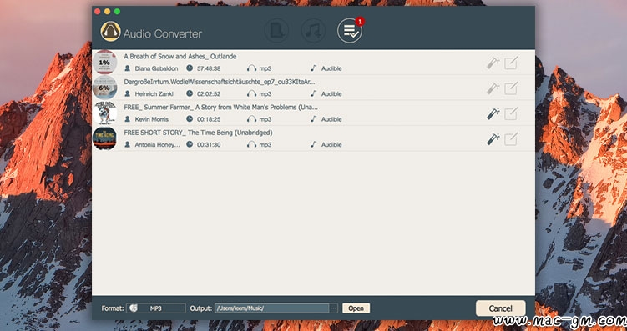Image resolution: width=627 pixels, height=331 pixels.
Task: Click author name Antonia Honey...
Action: (158, 144)
